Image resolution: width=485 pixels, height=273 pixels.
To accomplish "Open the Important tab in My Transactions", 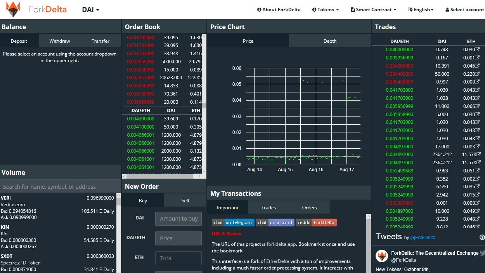I will point(228,208).
